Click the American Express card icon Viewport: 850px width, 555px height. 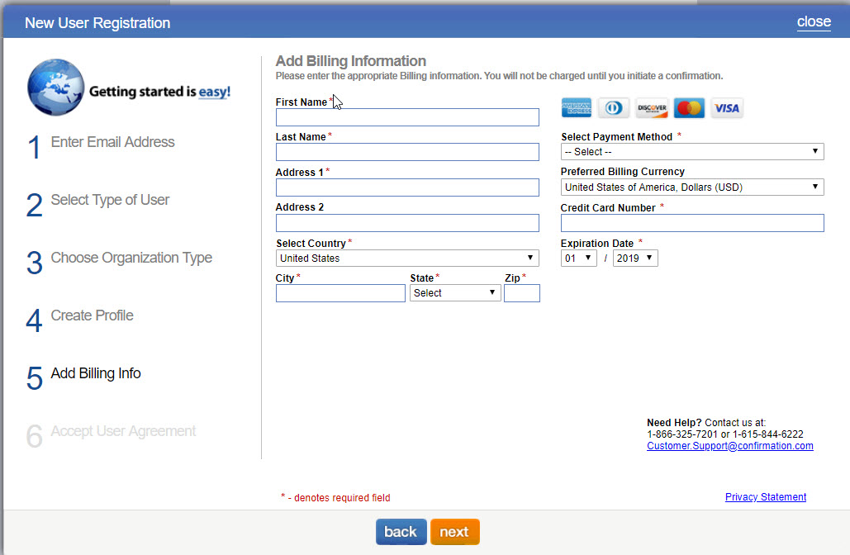click(576, 107)
